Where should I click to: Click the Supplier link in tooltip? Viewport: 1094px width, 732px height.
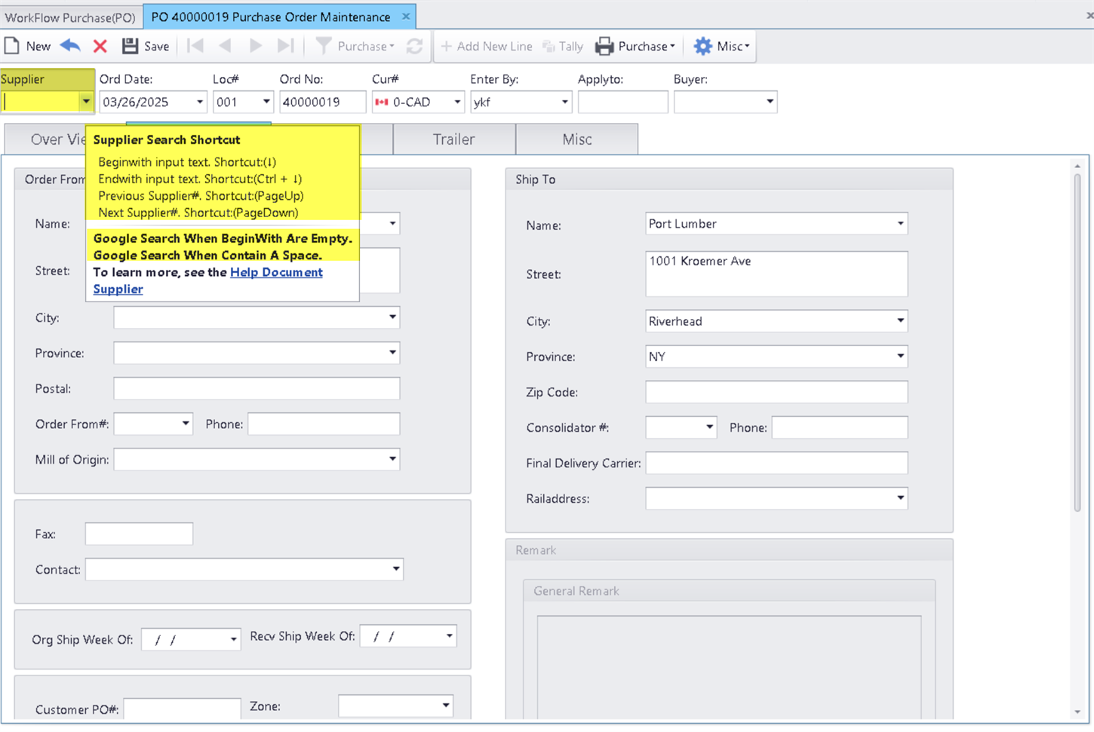(118, 289)
